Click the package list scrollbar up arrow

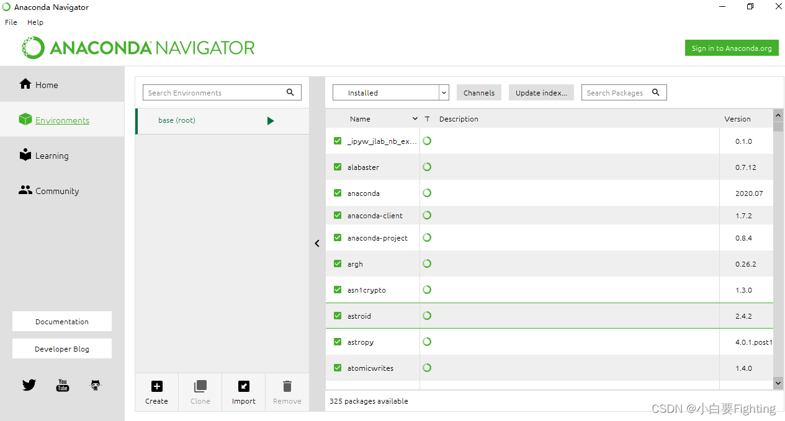778,115
